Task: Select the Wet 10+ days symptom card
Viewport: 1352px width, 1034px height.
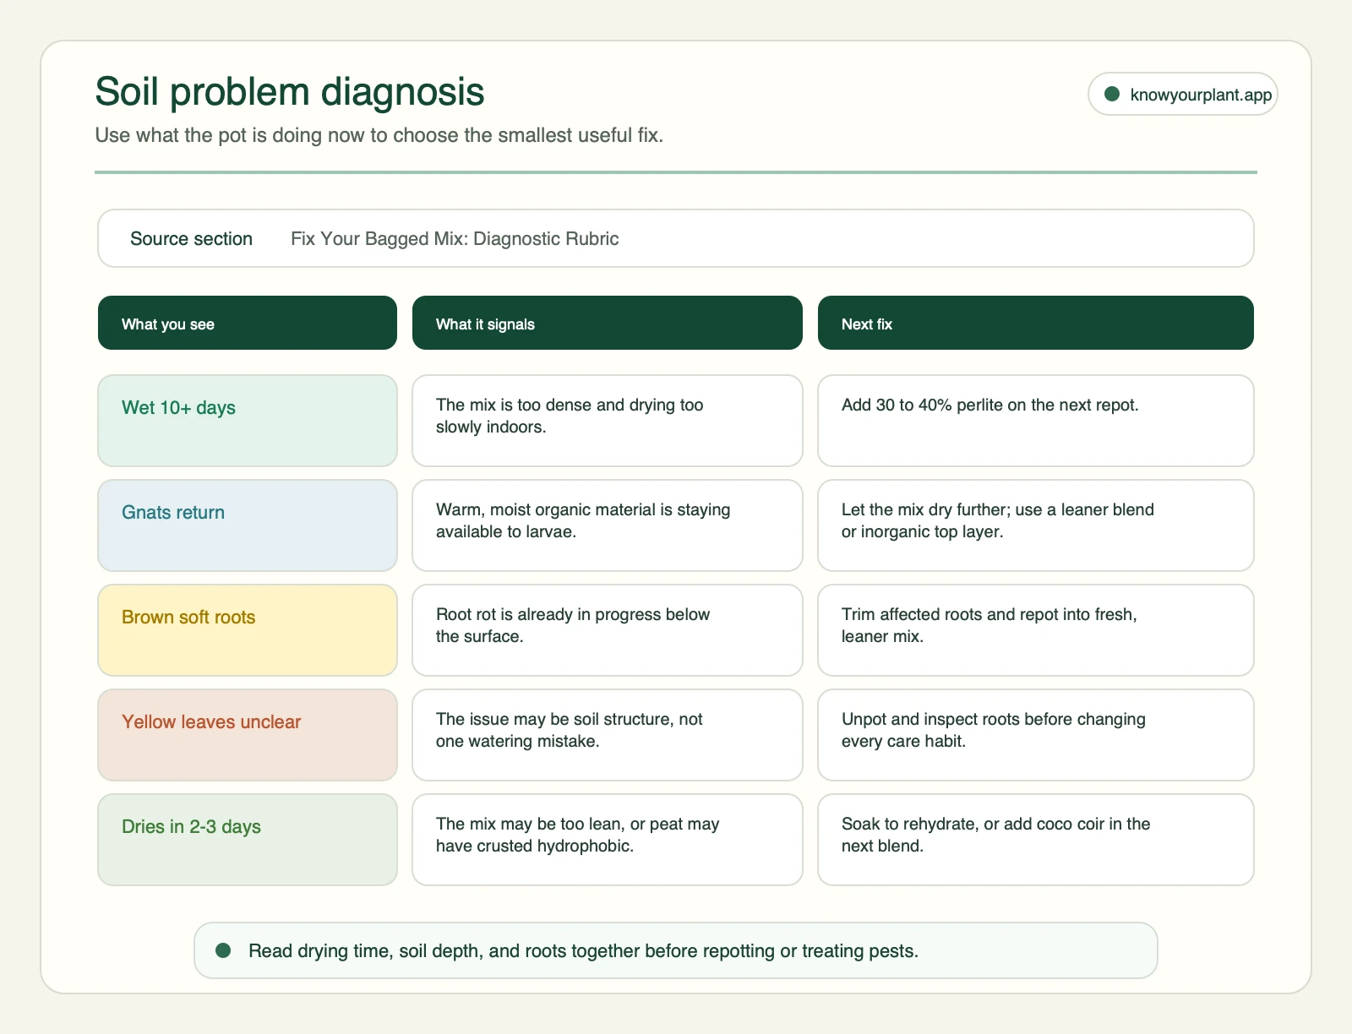Action: pos(248,421)
